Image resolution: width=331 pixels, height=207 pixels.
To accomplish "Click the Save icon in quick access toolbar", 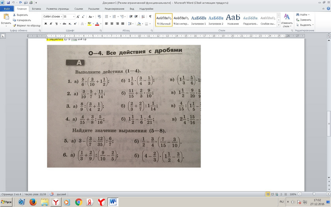I will [x=8, y=3].
